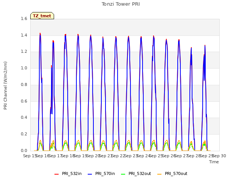The image size is (242, 181).
Task: Select the PRI_532out legend label
Action: [x=140, y=173]
